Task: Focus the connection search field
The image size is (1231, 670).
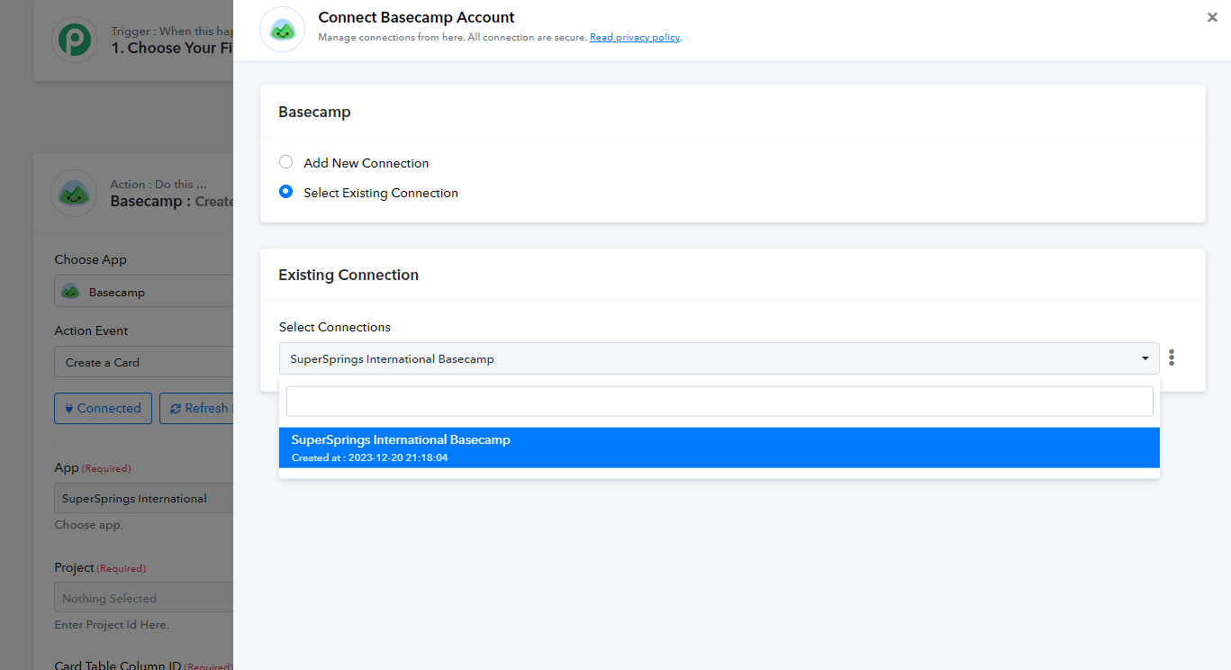Action: point(720,401)
